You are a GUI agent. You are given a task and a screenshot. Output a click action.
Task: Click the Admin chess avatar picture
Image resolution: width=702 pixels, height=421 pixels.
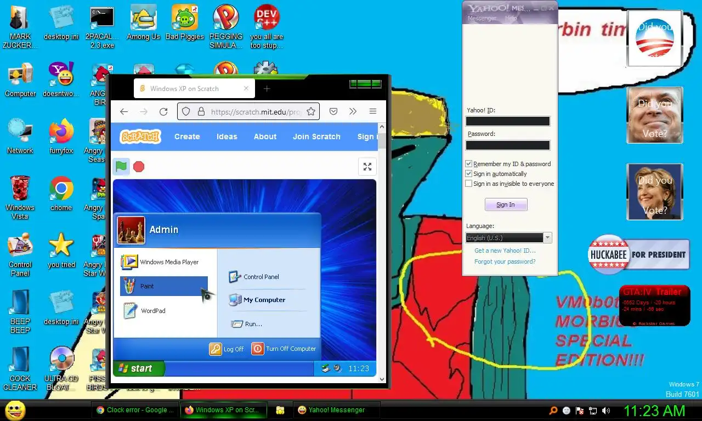pyautogui.click(x=131, y=230)
